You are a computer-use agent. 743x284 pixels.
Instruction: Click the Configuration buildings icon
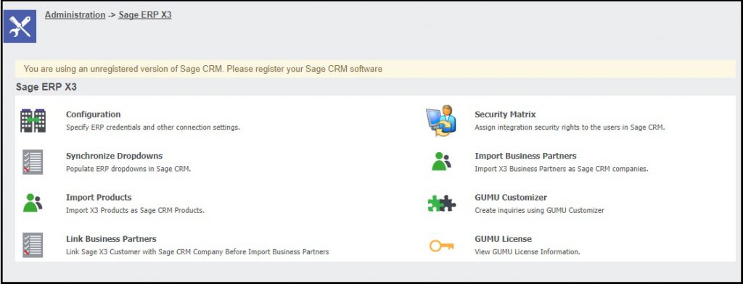pos(33,120)
